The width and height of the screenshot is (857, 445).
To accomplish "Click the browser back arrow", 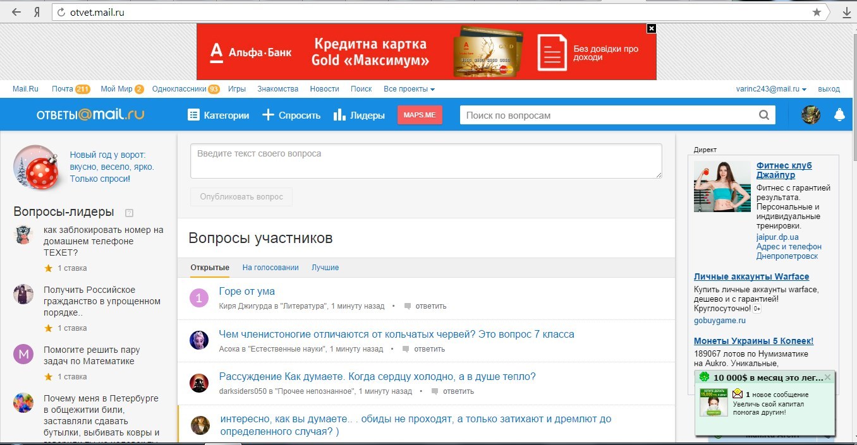I will [16, 13].
